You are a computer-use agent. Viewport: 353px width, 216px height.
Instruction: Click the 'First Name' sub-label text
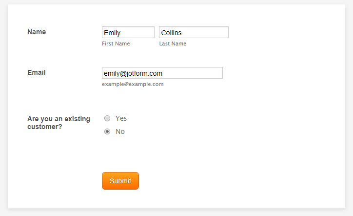116,43
